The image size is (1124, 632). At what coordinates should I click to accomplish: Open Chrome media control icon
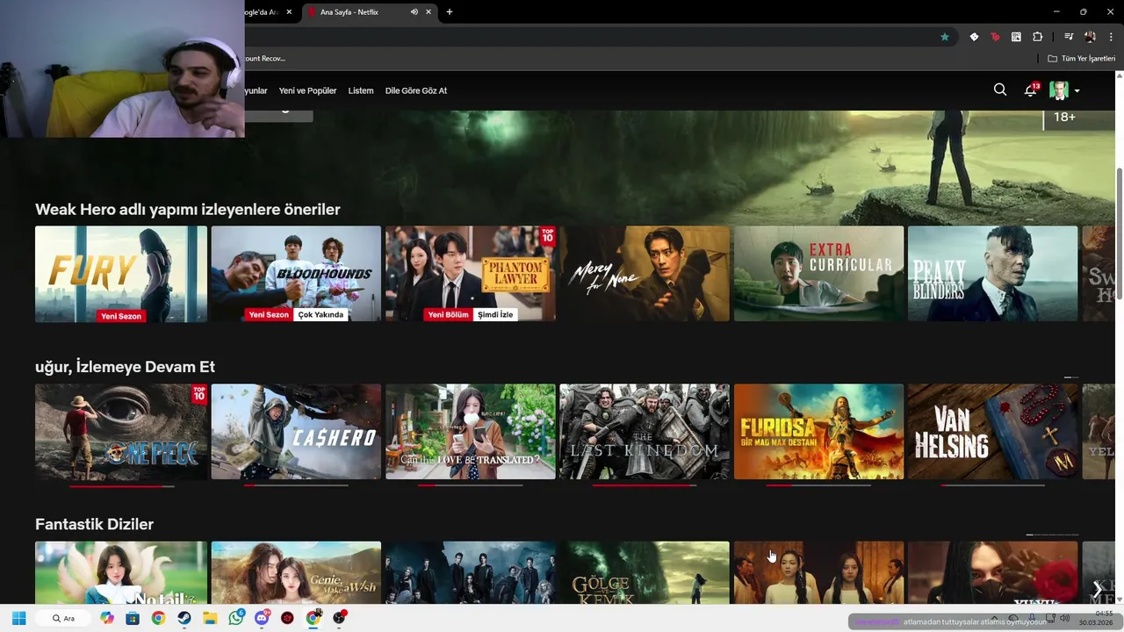pos(1069,37)
